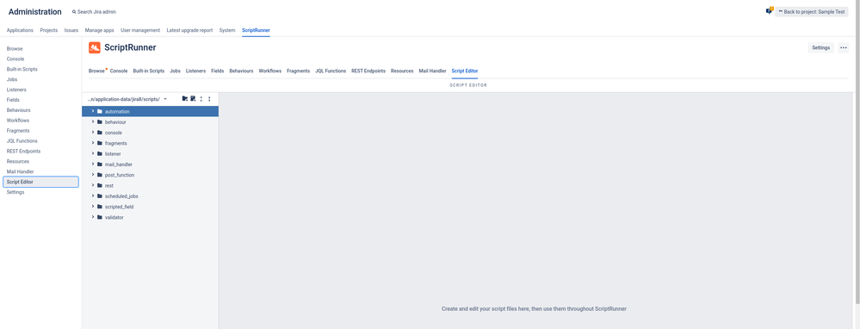Screen dimensions: 860x329
Task: Open the three-dots more menu beside Settings
Action: coord(844,47)
